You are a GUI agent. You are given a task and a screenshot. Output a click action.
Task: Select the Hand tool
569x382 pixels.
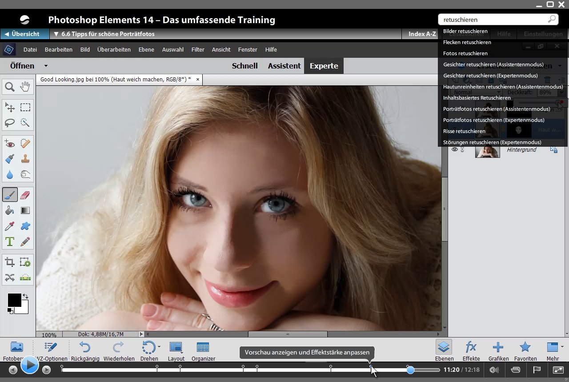[x=25, y=87]
